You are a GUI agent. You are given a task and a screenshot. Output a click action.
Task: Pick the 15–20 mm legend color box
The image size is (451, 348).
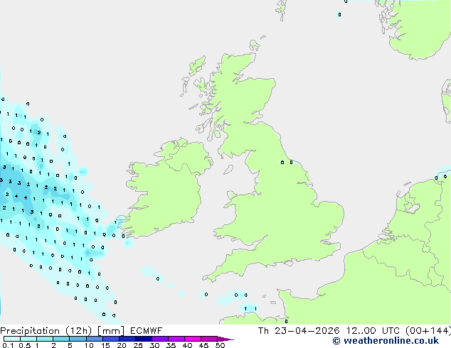(x=111, y=339)
